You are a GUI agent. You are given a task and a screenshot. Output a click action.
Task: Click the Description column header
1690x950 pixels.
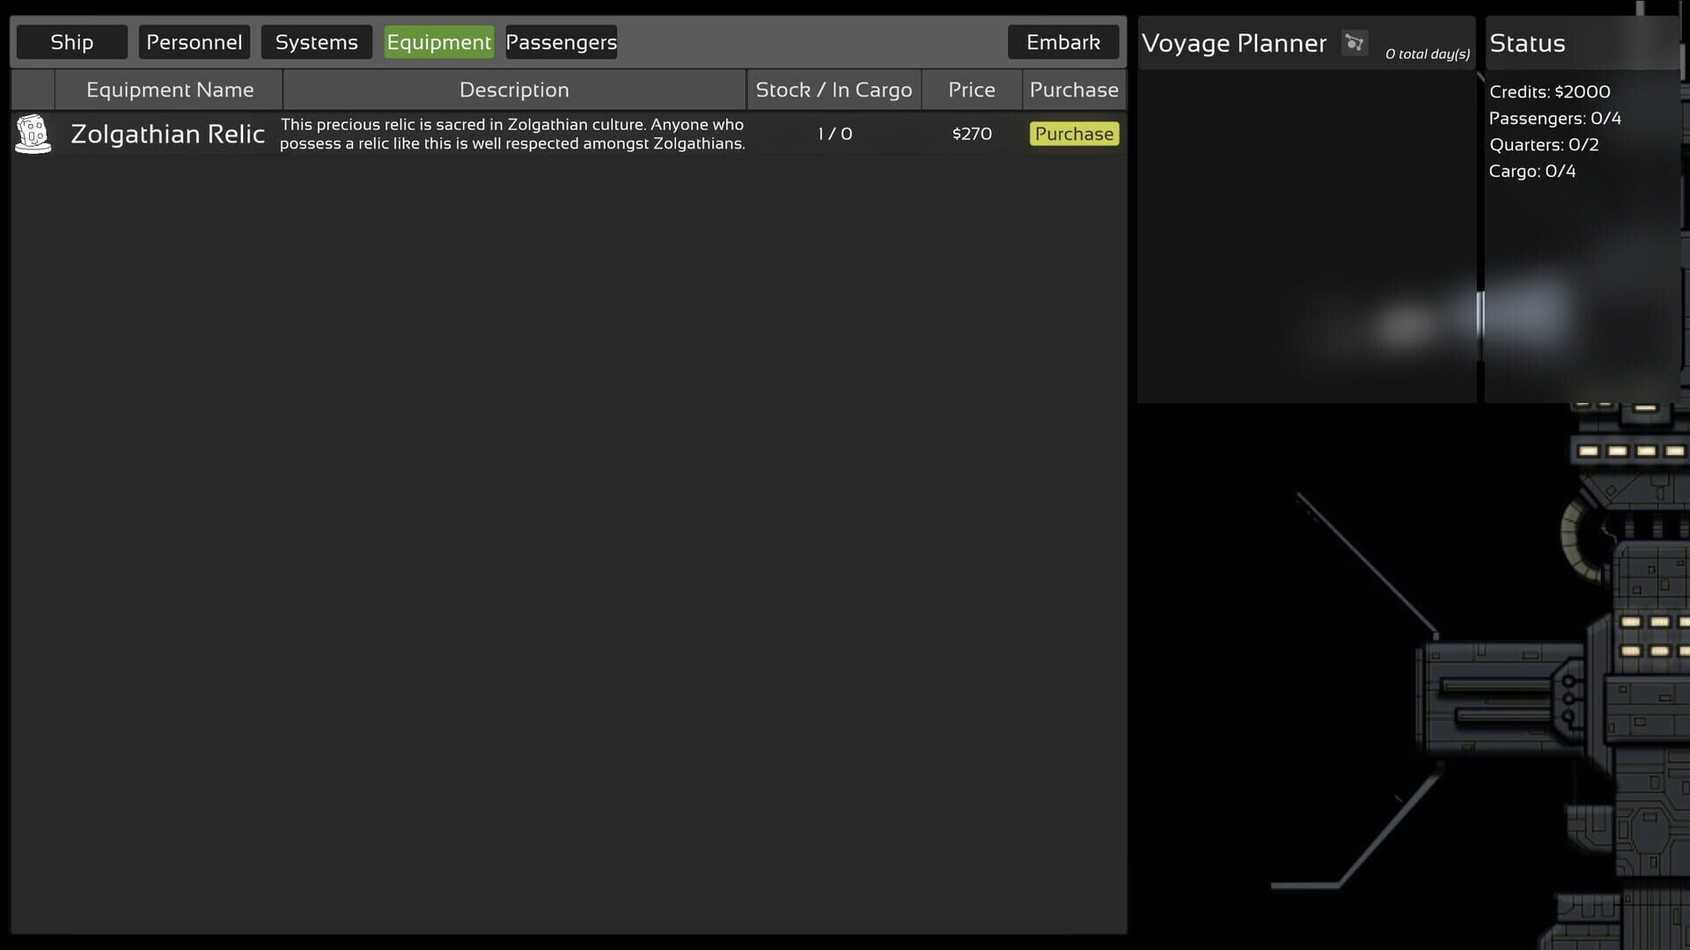click(514, 89)
